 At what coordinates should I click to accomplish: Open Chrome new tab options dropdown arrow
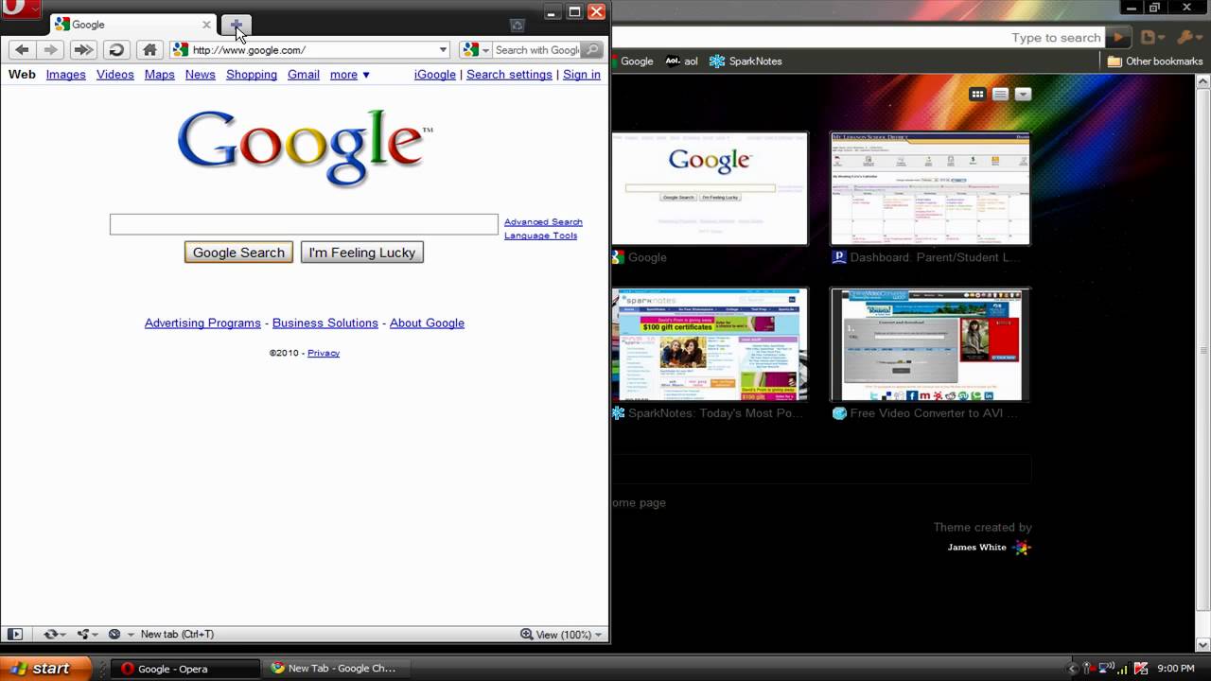pyautogui.click(x=1023, y=95)
